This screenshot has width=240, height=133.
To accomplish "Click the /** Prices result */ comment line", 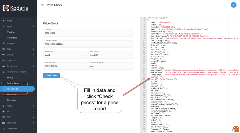I will (158, 18).
